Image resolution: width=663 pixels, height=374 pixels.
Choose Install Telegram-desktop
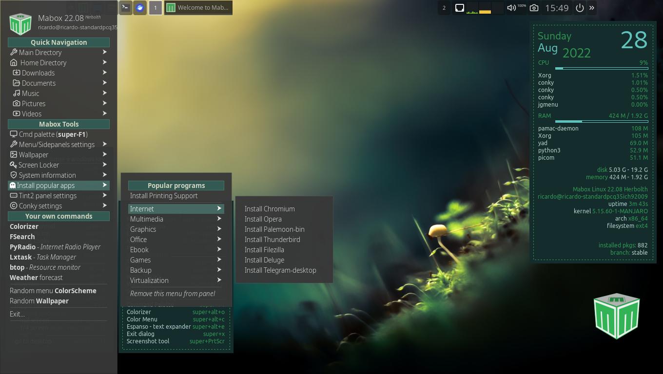[284, 270]
